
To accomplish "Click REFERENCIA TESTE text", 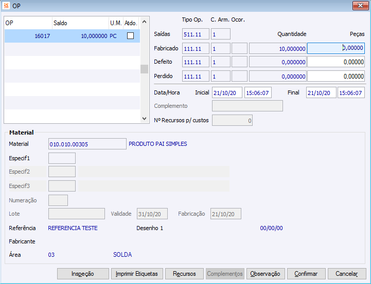I will (73, 228).
